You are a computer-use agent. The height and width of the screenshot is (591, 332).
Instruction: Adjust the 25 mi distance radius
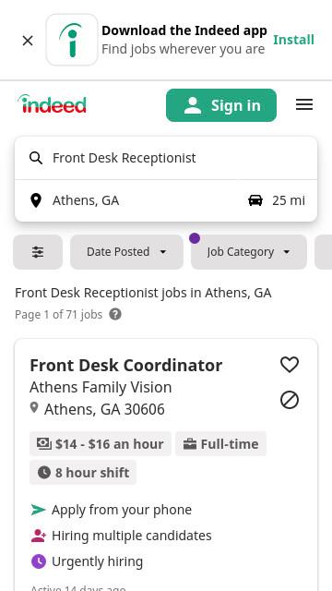point(277,200)
